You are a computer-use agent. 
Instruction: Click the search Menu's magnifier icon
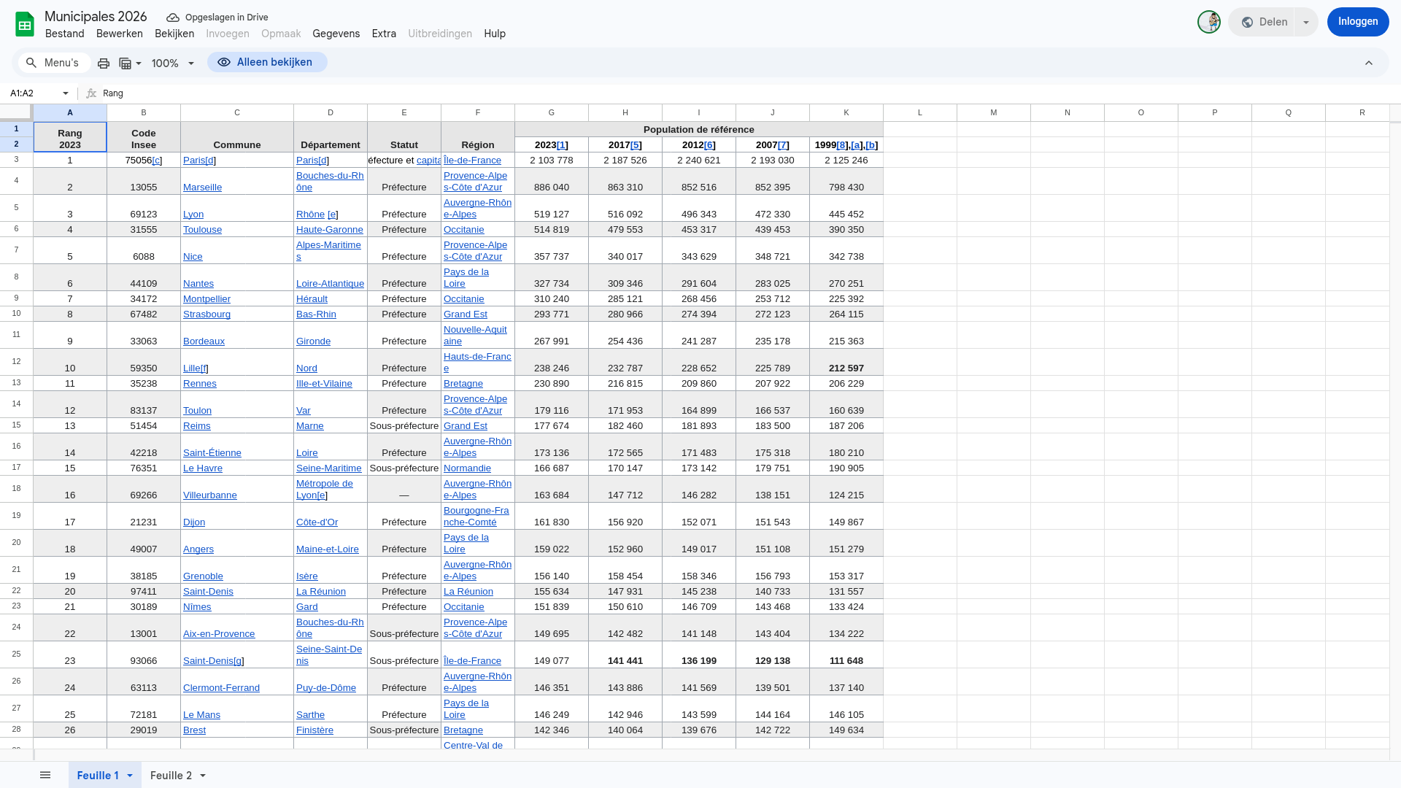[31, 63]
